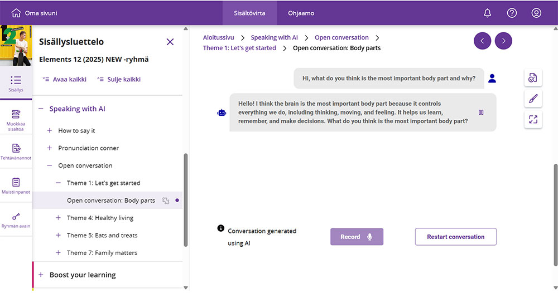Toggle fullscreen with the expand icon
Screen dimensions: 558x293
pyautogui.click(x=533, y=119)
